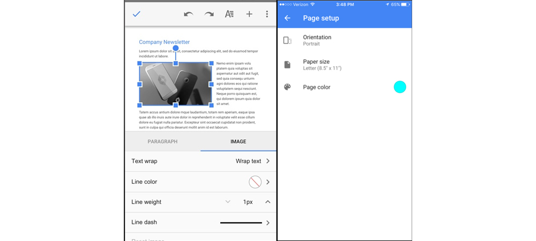
Task: Tap the Line dash label
Action: tap(144, 222)
